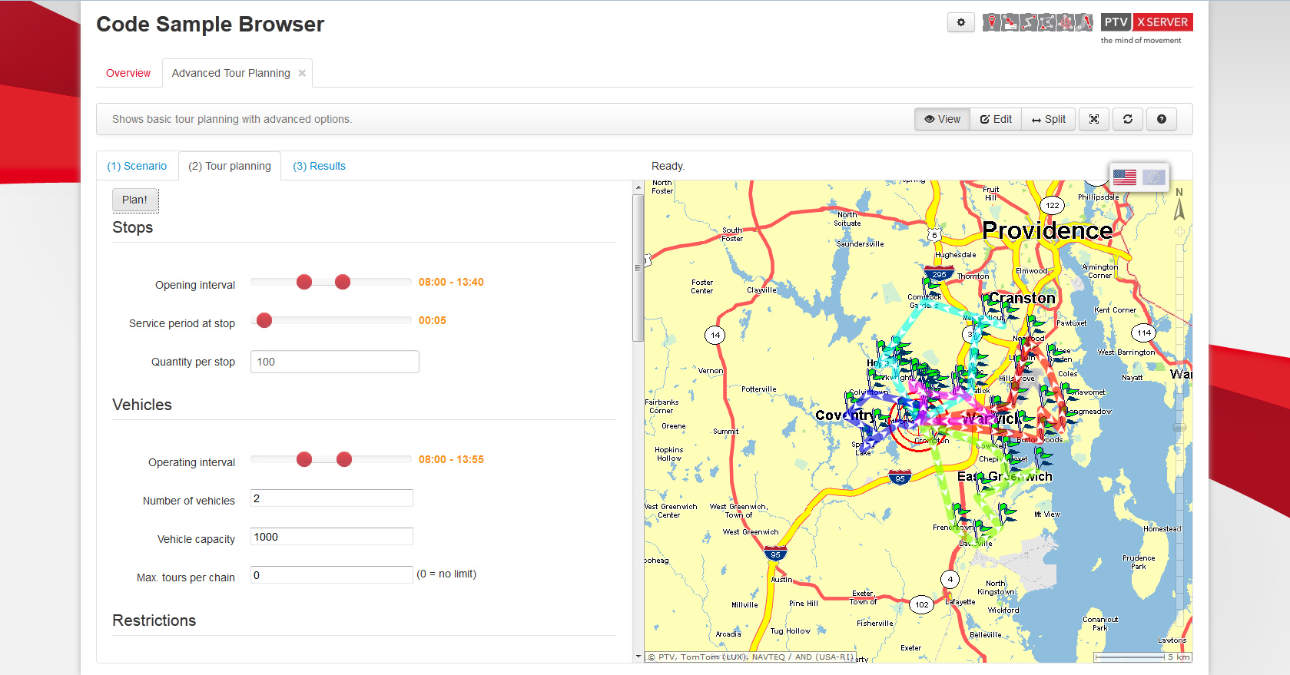This screenshot has height=675, width=1290.
Task: Select the US flag map region
Action: click(x=1125, y=177)
